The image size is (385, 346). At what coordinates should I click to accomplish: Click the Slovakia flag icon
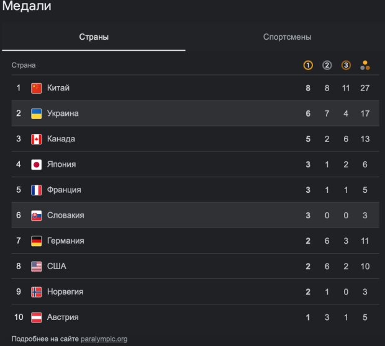tap(37, 215)
